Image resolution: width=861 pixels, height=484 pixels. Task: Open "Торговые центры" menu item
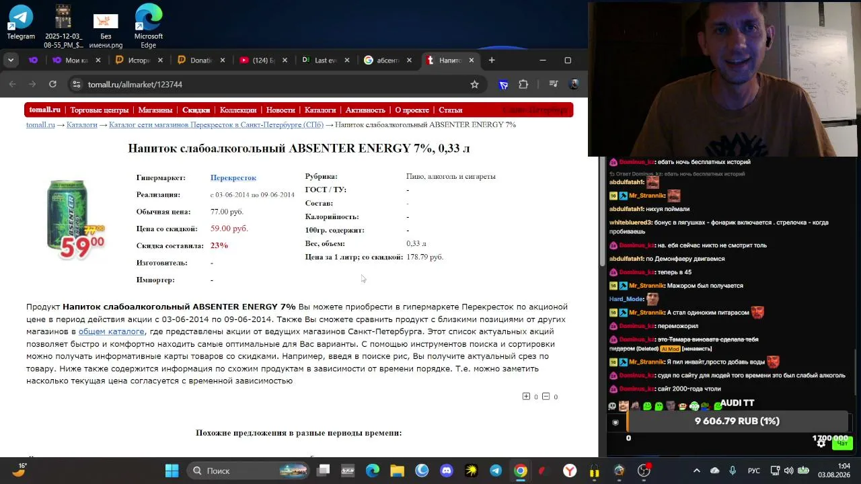pos(100,110)
